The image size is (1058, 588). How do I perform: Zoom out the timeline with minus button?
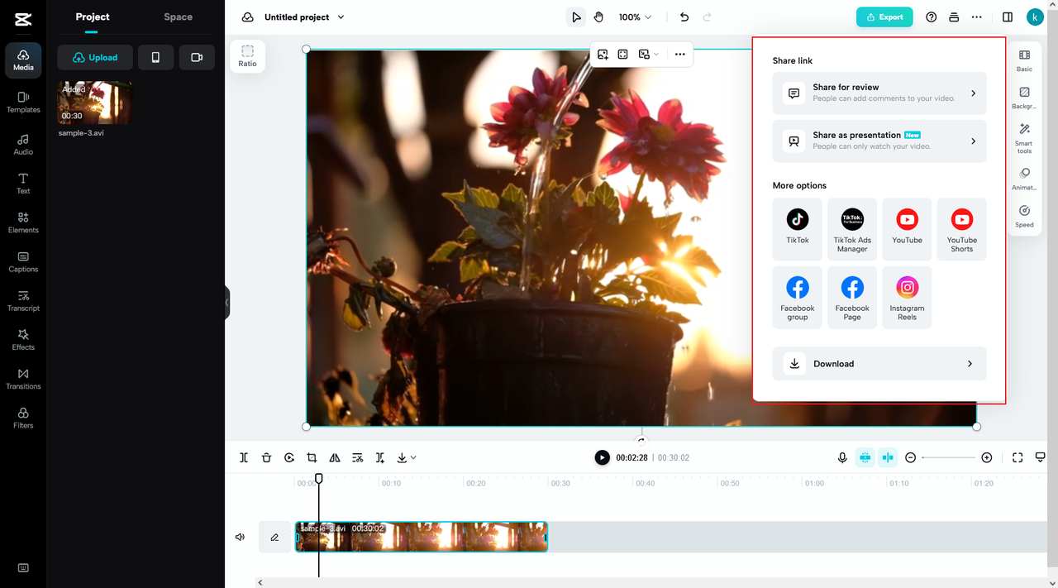pyautogui.click(x=910, y=457)
